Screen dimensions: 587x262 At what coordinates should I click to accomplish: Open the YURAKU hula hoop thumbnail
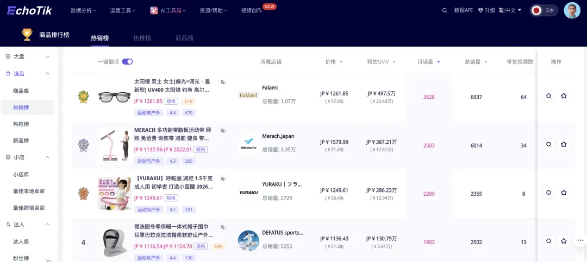tap(115, 194)
